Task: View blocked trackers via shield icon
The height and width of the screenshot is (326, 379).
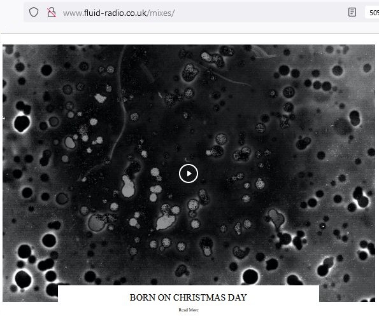Action: [34, 12]
